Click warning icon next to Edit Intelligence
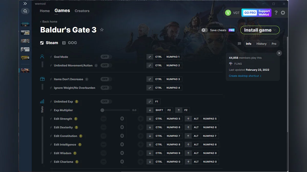 point(80,145)
